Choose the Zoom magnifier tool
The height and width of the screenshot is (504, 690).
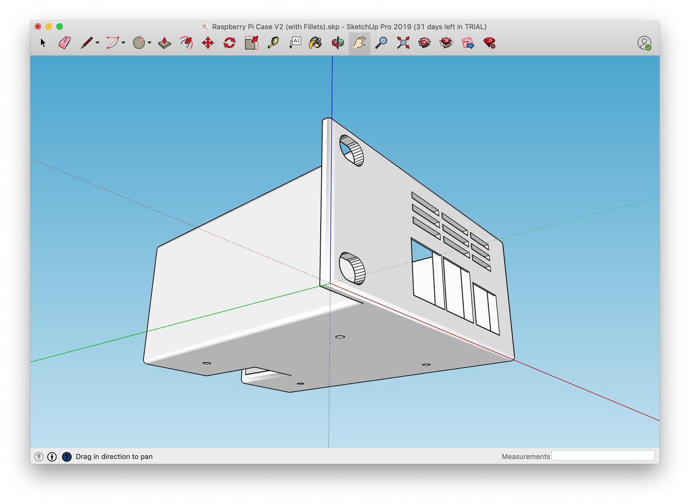[x=381, y=43]
